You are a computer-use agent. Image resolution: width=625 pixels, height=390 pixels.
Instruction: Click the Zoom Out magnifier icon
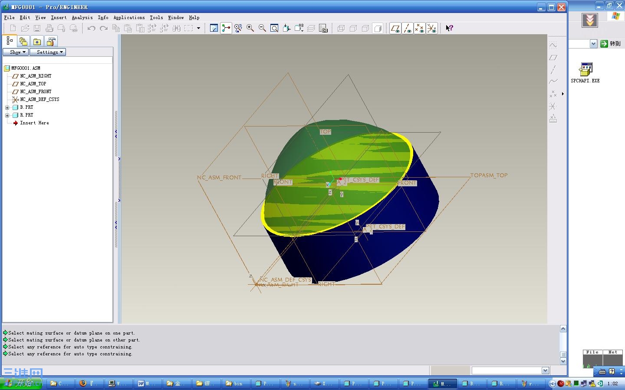263,28
